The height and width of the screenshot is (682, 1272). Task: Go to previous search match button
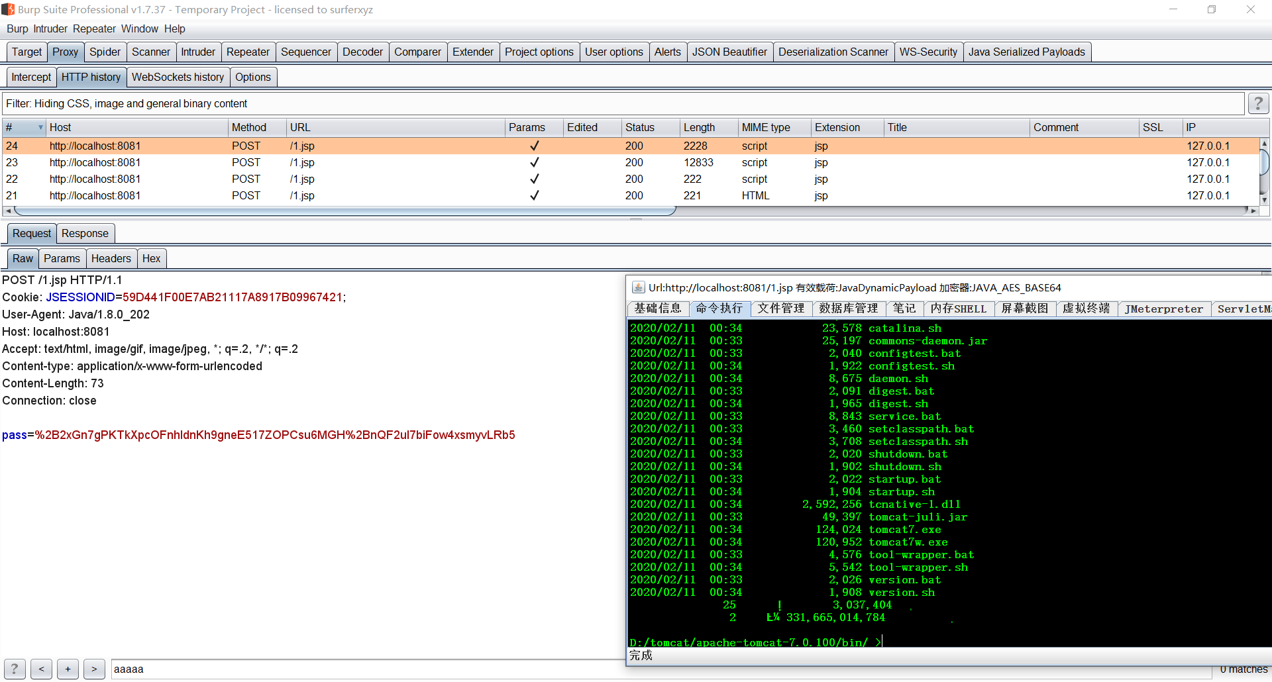[41, 669]
